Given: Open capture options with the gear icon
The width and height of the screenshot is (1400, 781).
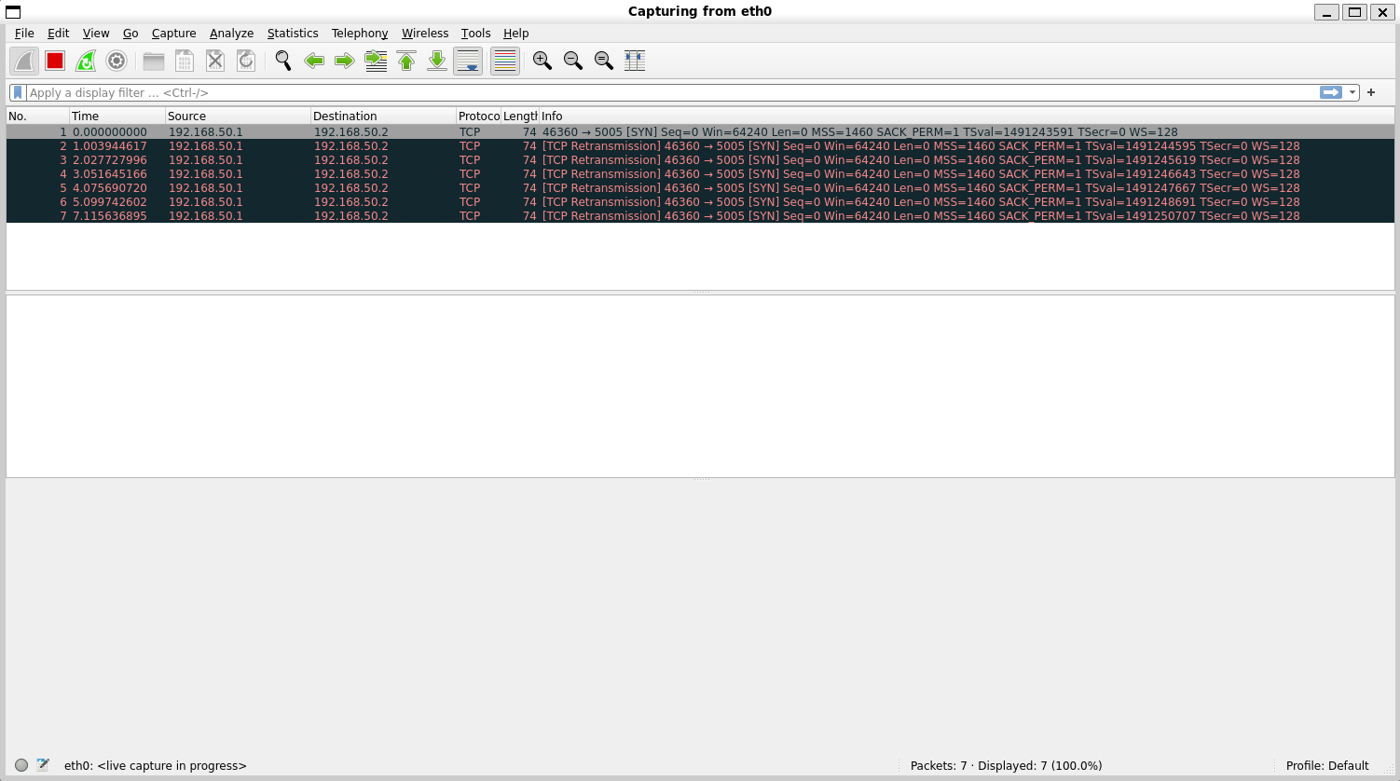Looking at the screenshot, I should point(116,61).
